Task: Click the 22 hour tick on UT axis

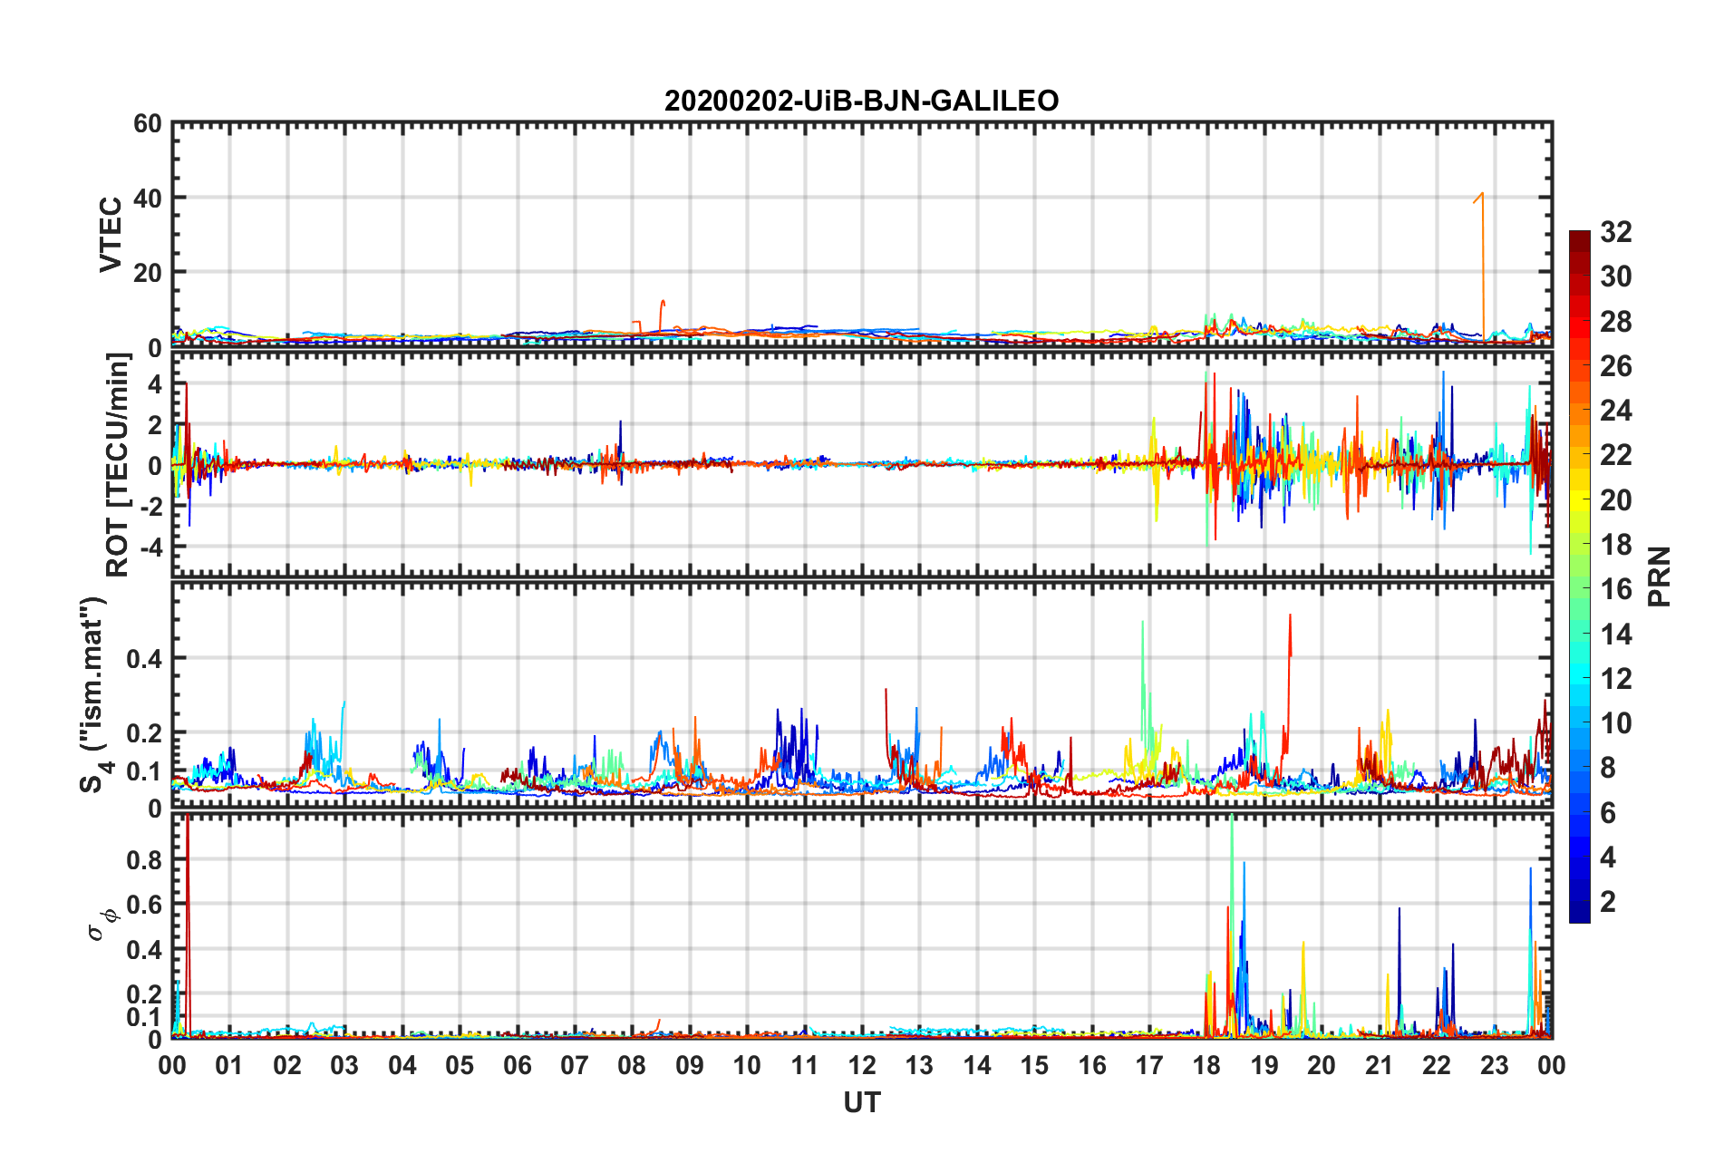Action: click(1437, 1066)
